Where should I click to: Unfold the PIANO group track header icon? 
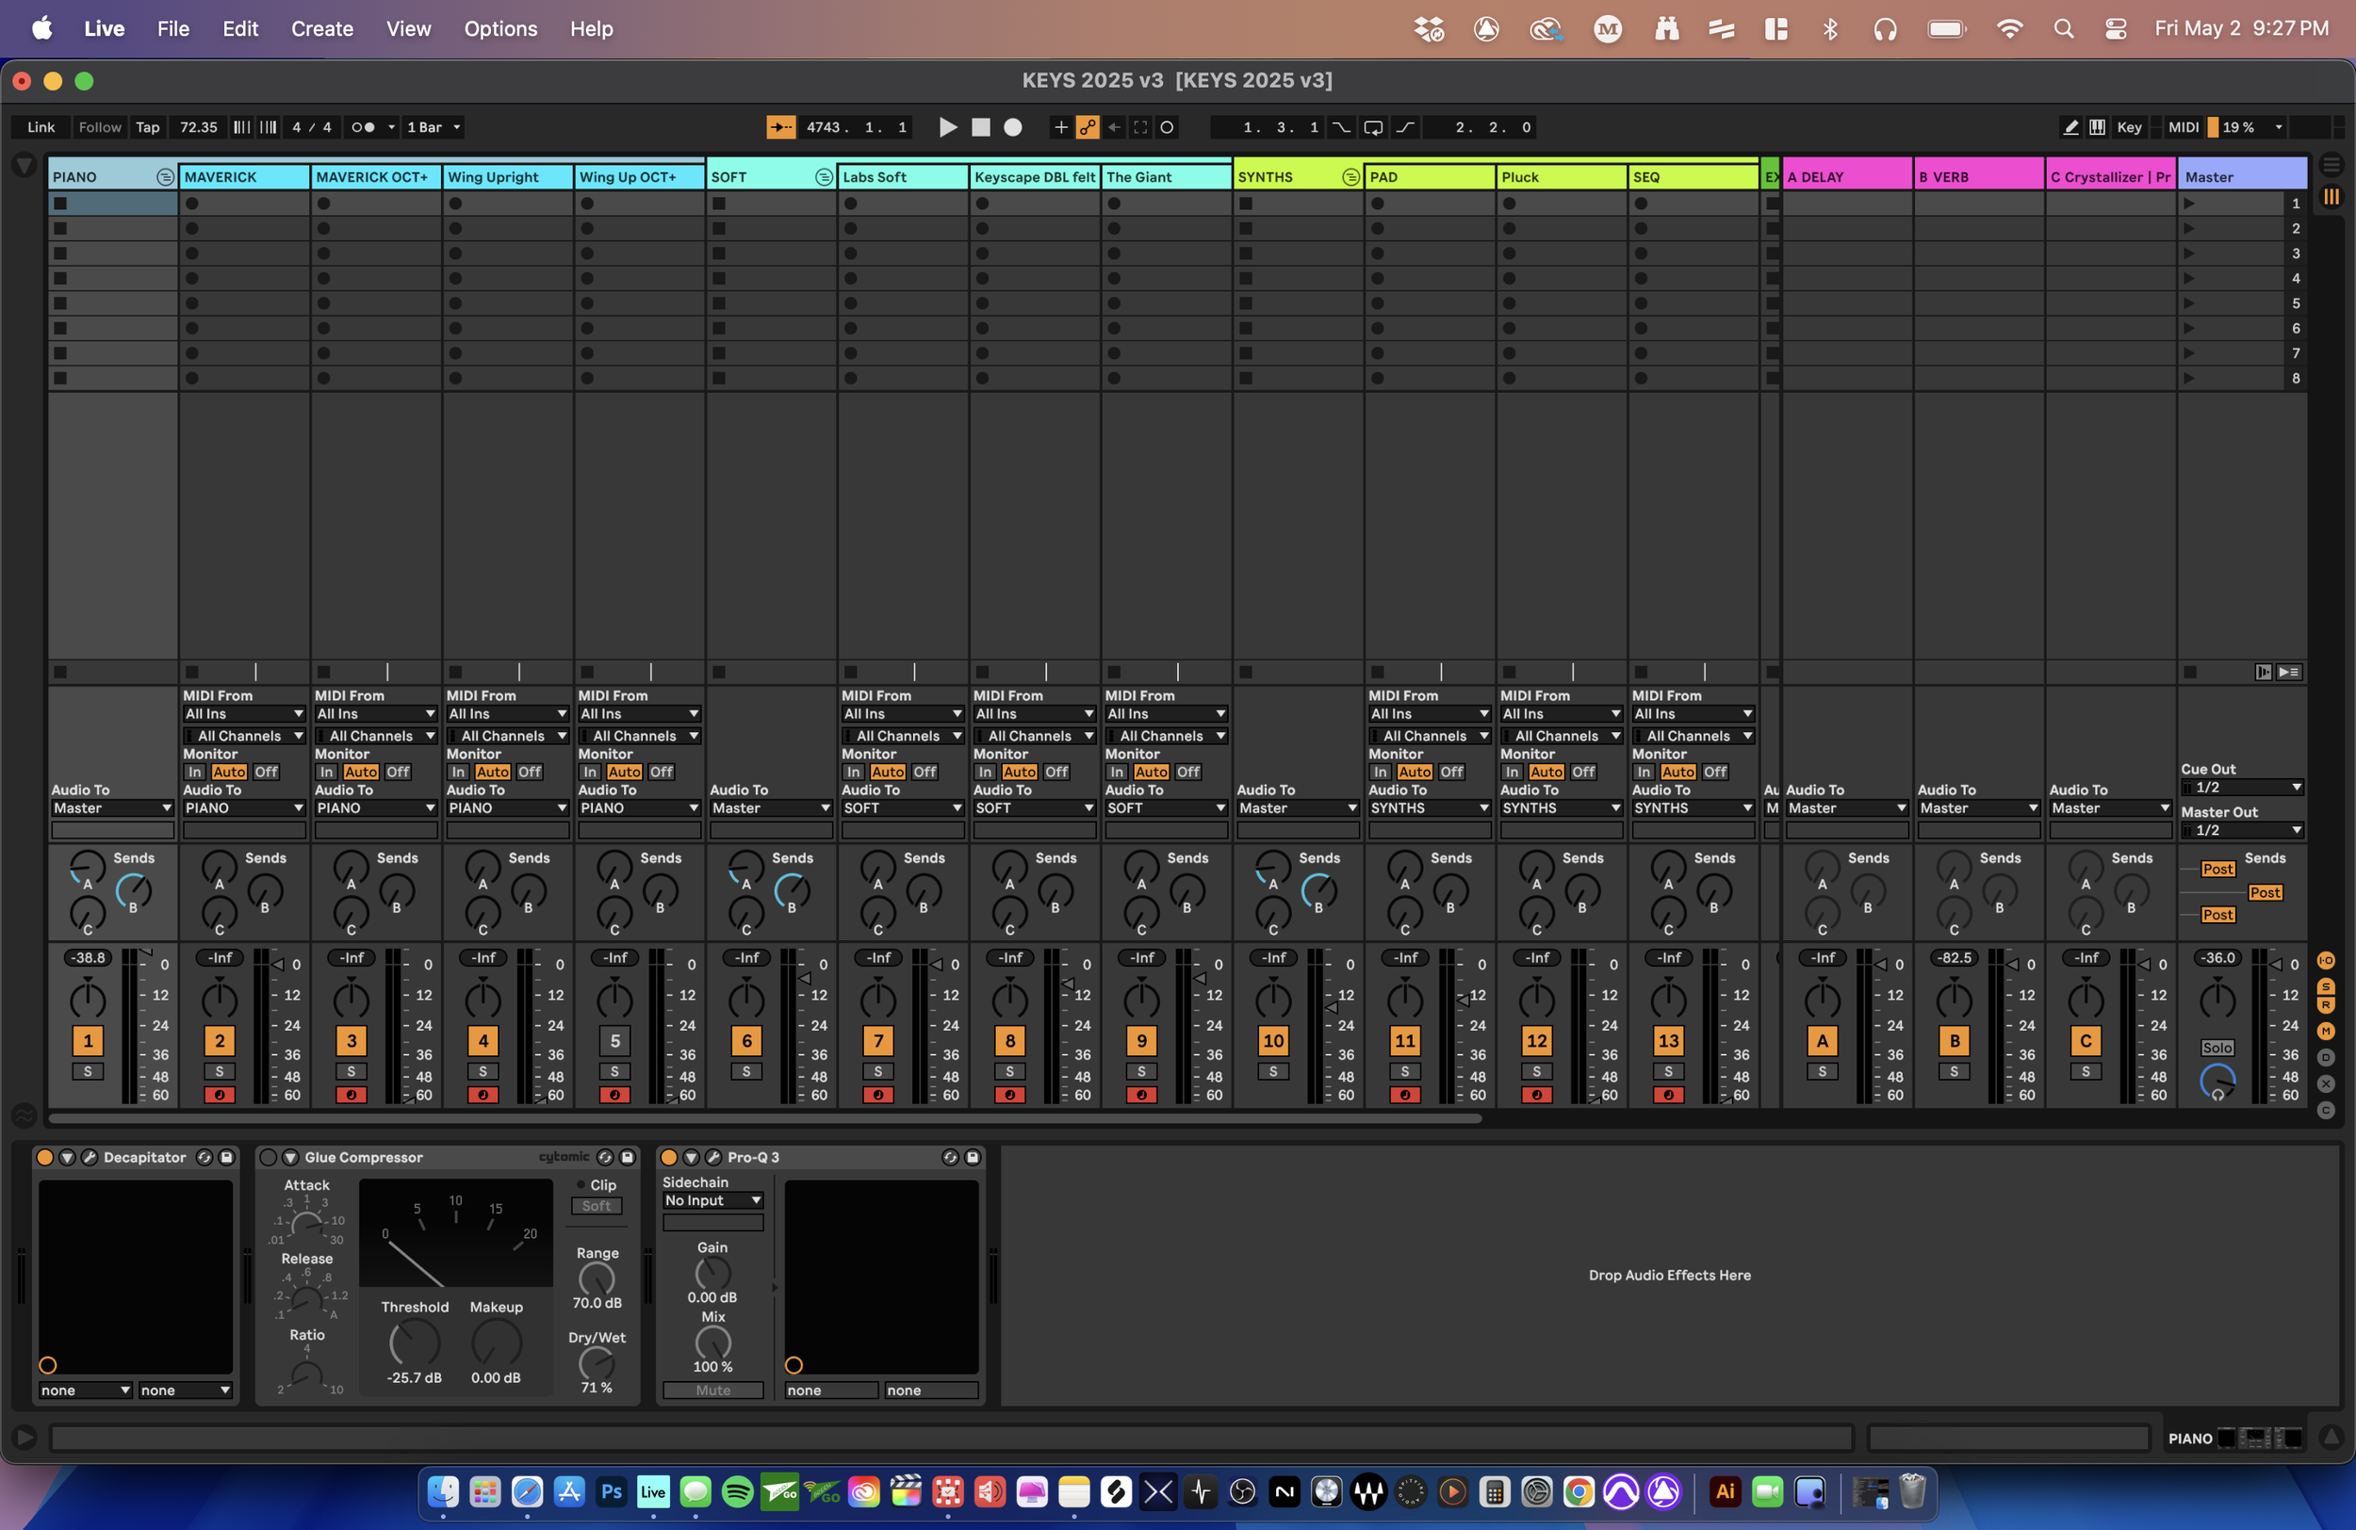(x=164, y=176)
